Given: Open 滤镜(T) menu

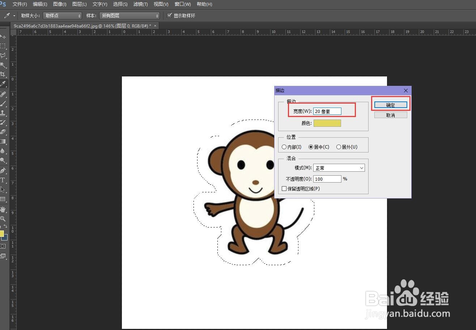Looking at the screenshot, I should (141, 4).
